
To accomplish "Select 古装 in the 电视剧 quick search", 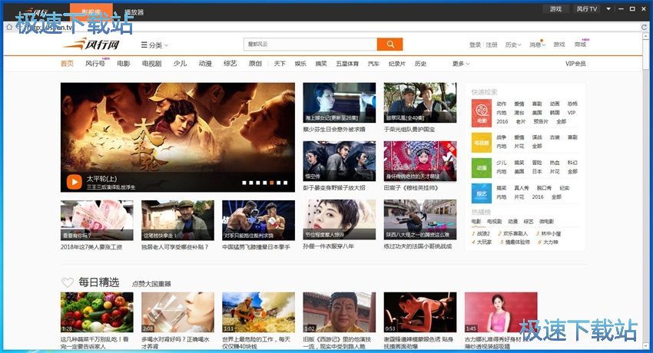I will (555, 137).
